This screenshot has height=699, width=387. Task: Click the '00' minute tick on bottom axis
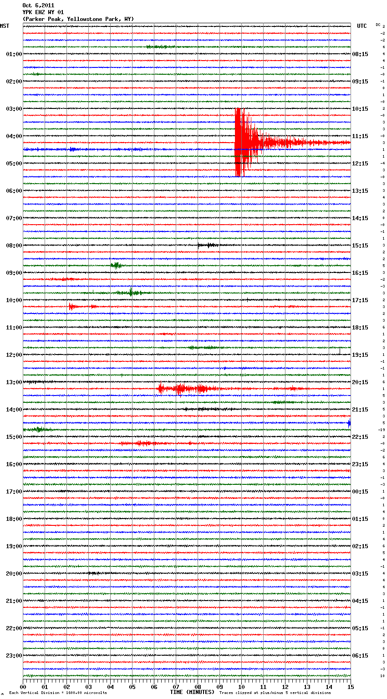click(23, 687)
